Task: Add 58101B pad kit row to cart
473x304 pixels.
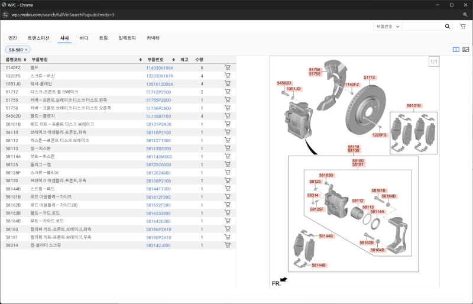Action: 228,124
